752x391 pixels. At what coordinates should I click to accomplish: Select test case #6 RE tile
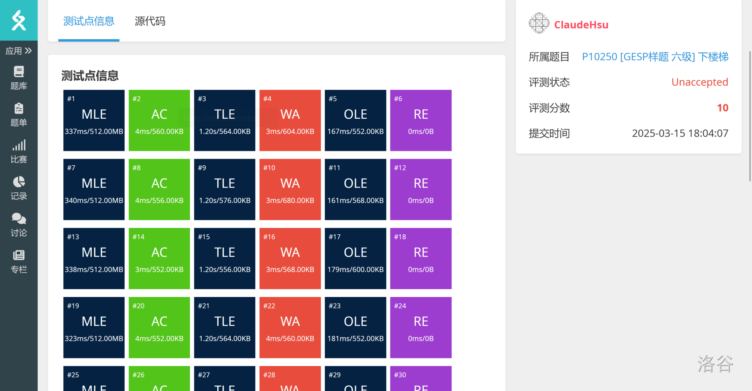click(x=421, y=120)
